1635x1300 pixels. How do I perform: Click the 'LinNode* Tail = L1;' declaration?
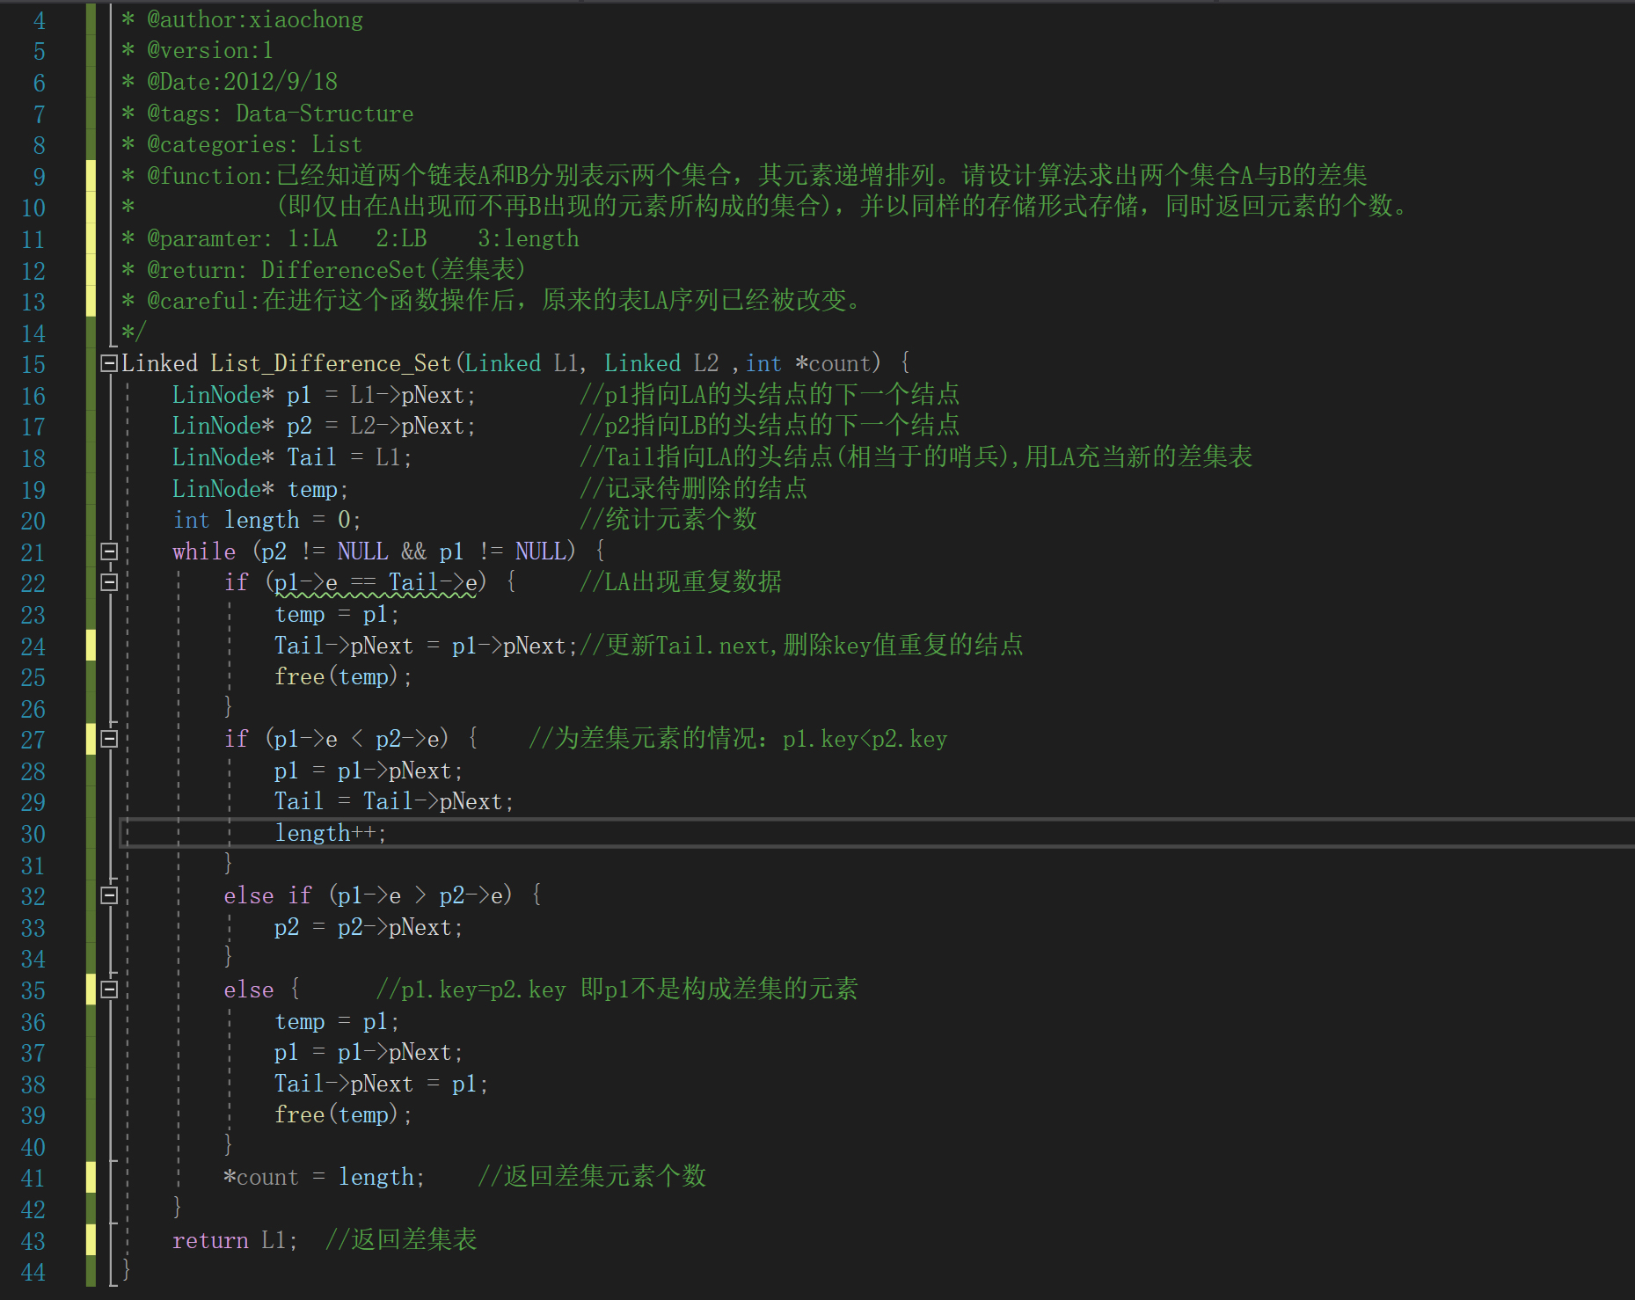(292, 457)
